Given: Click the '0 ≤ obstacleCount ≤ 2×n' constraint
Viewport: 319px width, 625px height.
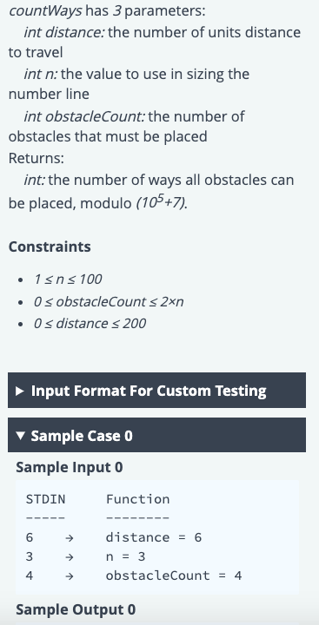Looking at the screenshot, I should click(x=109, y=302).
